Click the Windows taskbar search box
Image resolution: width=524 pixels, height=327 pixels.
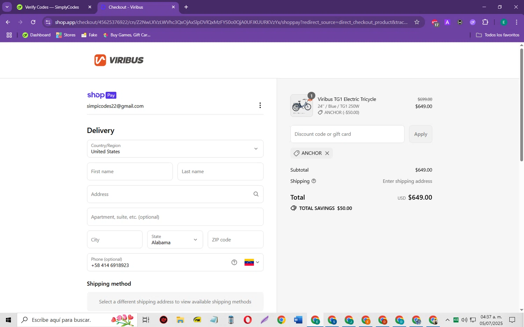pos(77,320)
